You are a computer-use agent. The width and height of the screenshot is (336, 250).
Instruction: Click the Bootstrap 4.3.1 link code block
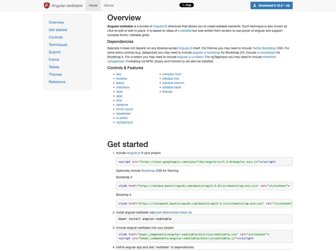[x=204, y=204]
